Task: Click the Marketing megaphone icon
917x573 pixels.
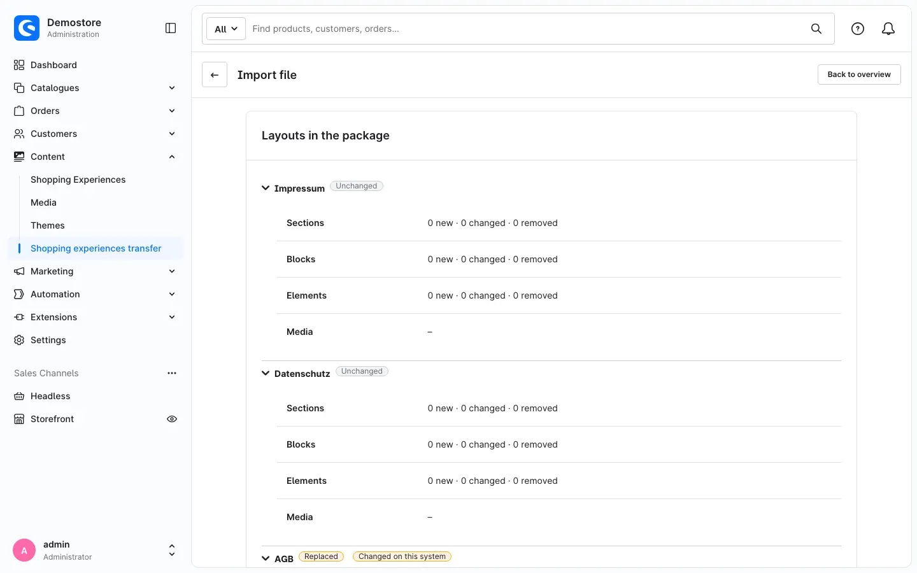Action: [x=19, y=271]
